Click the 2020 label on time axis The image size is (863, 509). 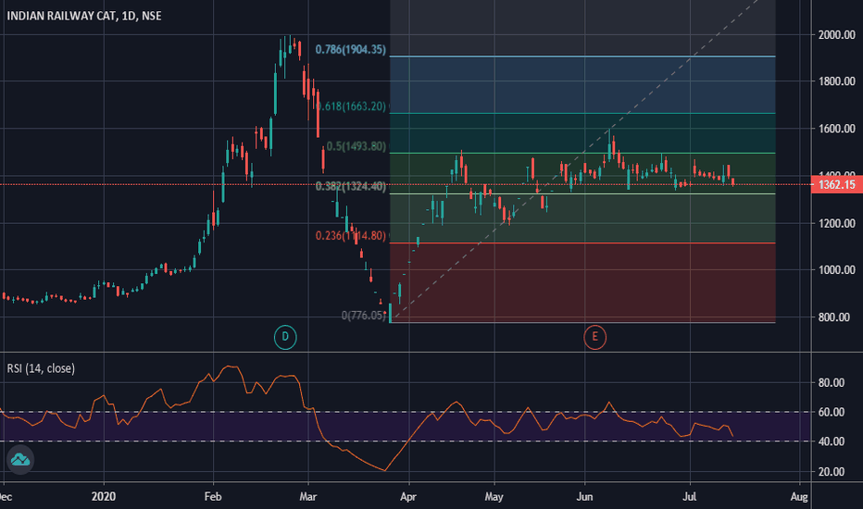coord(104,496)
